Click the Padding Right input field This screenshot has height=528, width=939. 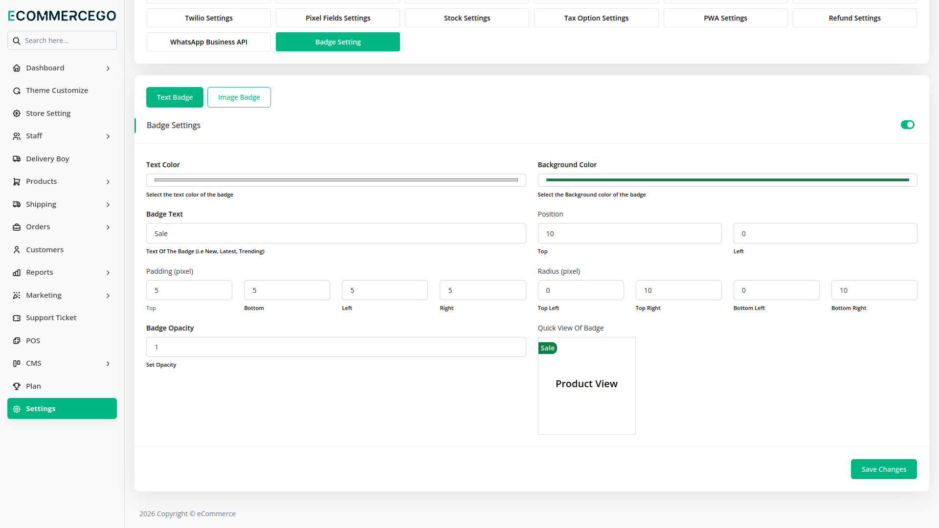[483, 290]
